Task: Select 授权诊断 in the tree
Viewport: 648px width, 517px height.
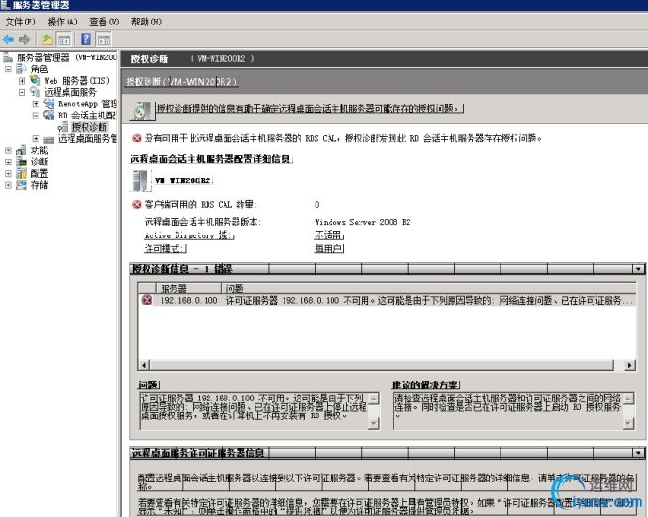Action: pyautogui.click(x=89, y=127)
